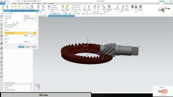Open the Solution Type dropdown

click(30, 16)
